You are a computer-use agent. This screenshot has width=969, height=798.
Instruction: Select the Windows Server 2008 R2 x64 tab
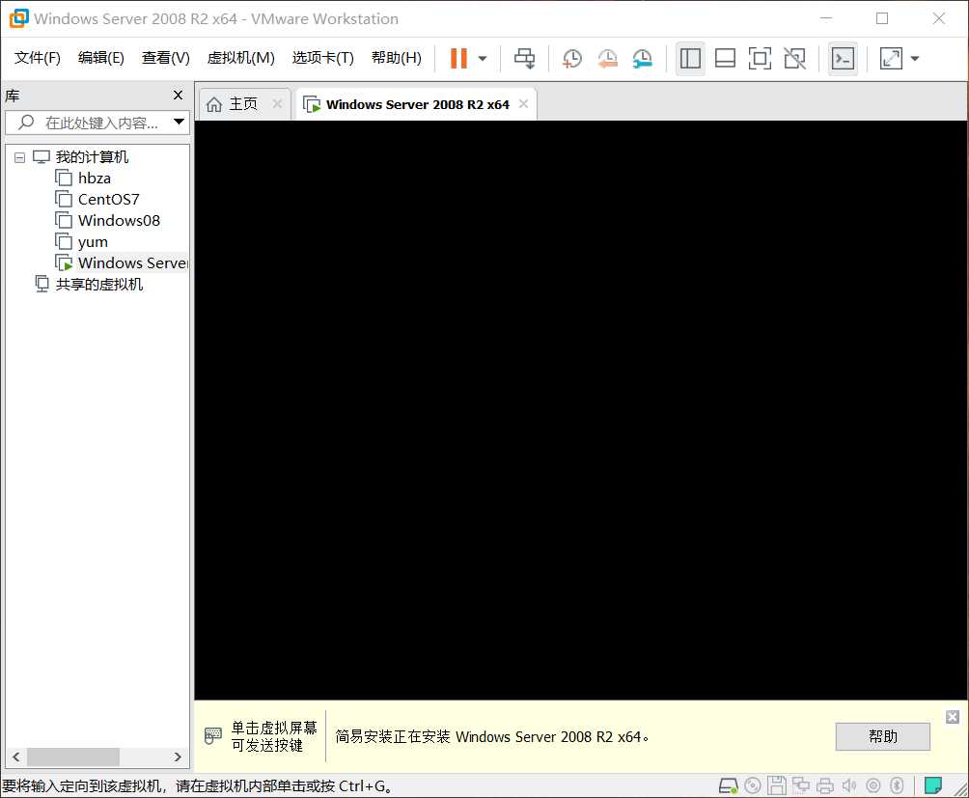pyautogui.click(x=418, y=104)
